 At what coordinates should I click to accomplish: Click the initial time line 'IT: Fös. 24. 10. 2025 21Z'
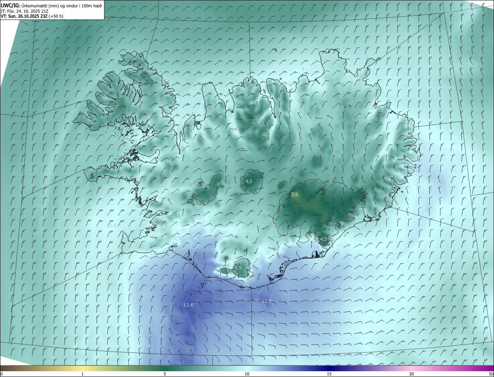tap(24, 11)
